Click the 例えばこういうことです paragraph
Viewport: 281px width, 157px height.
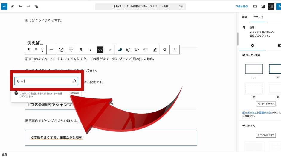[x=44, y=20]
